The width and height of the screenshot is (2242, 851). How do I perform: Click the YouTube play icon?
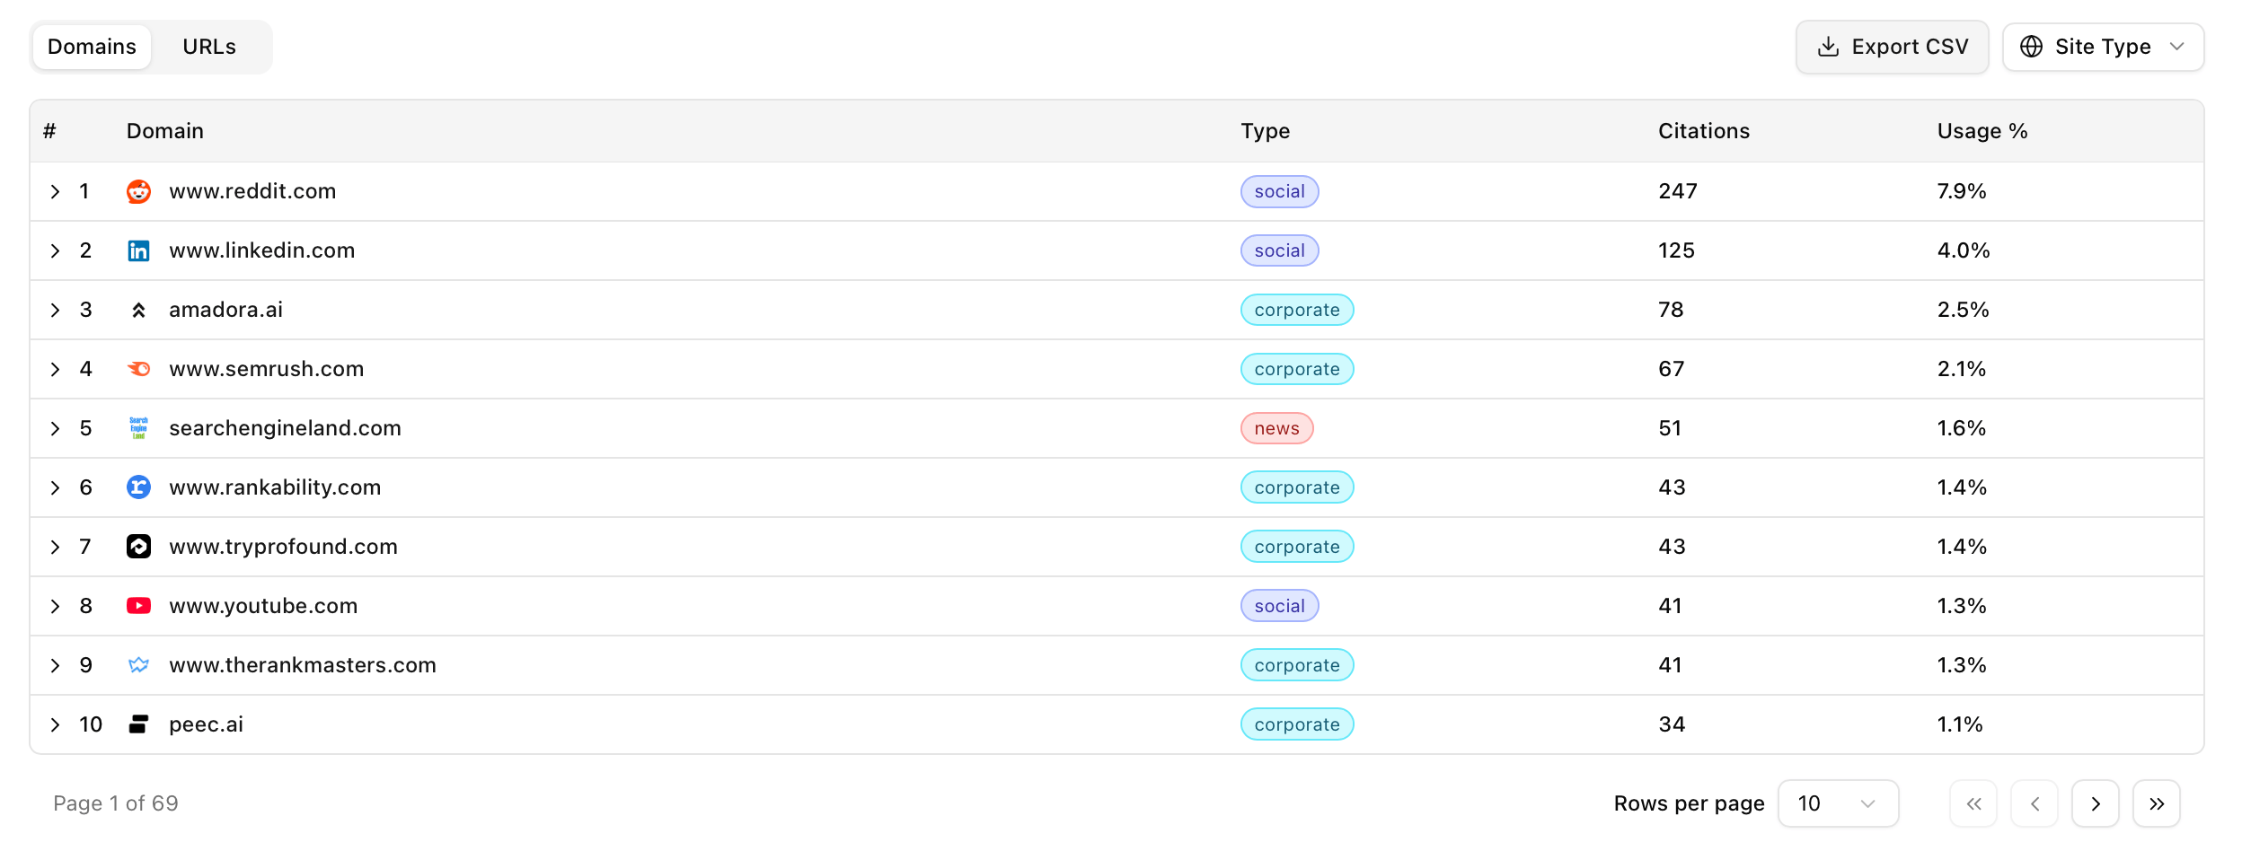click(138, 606)
